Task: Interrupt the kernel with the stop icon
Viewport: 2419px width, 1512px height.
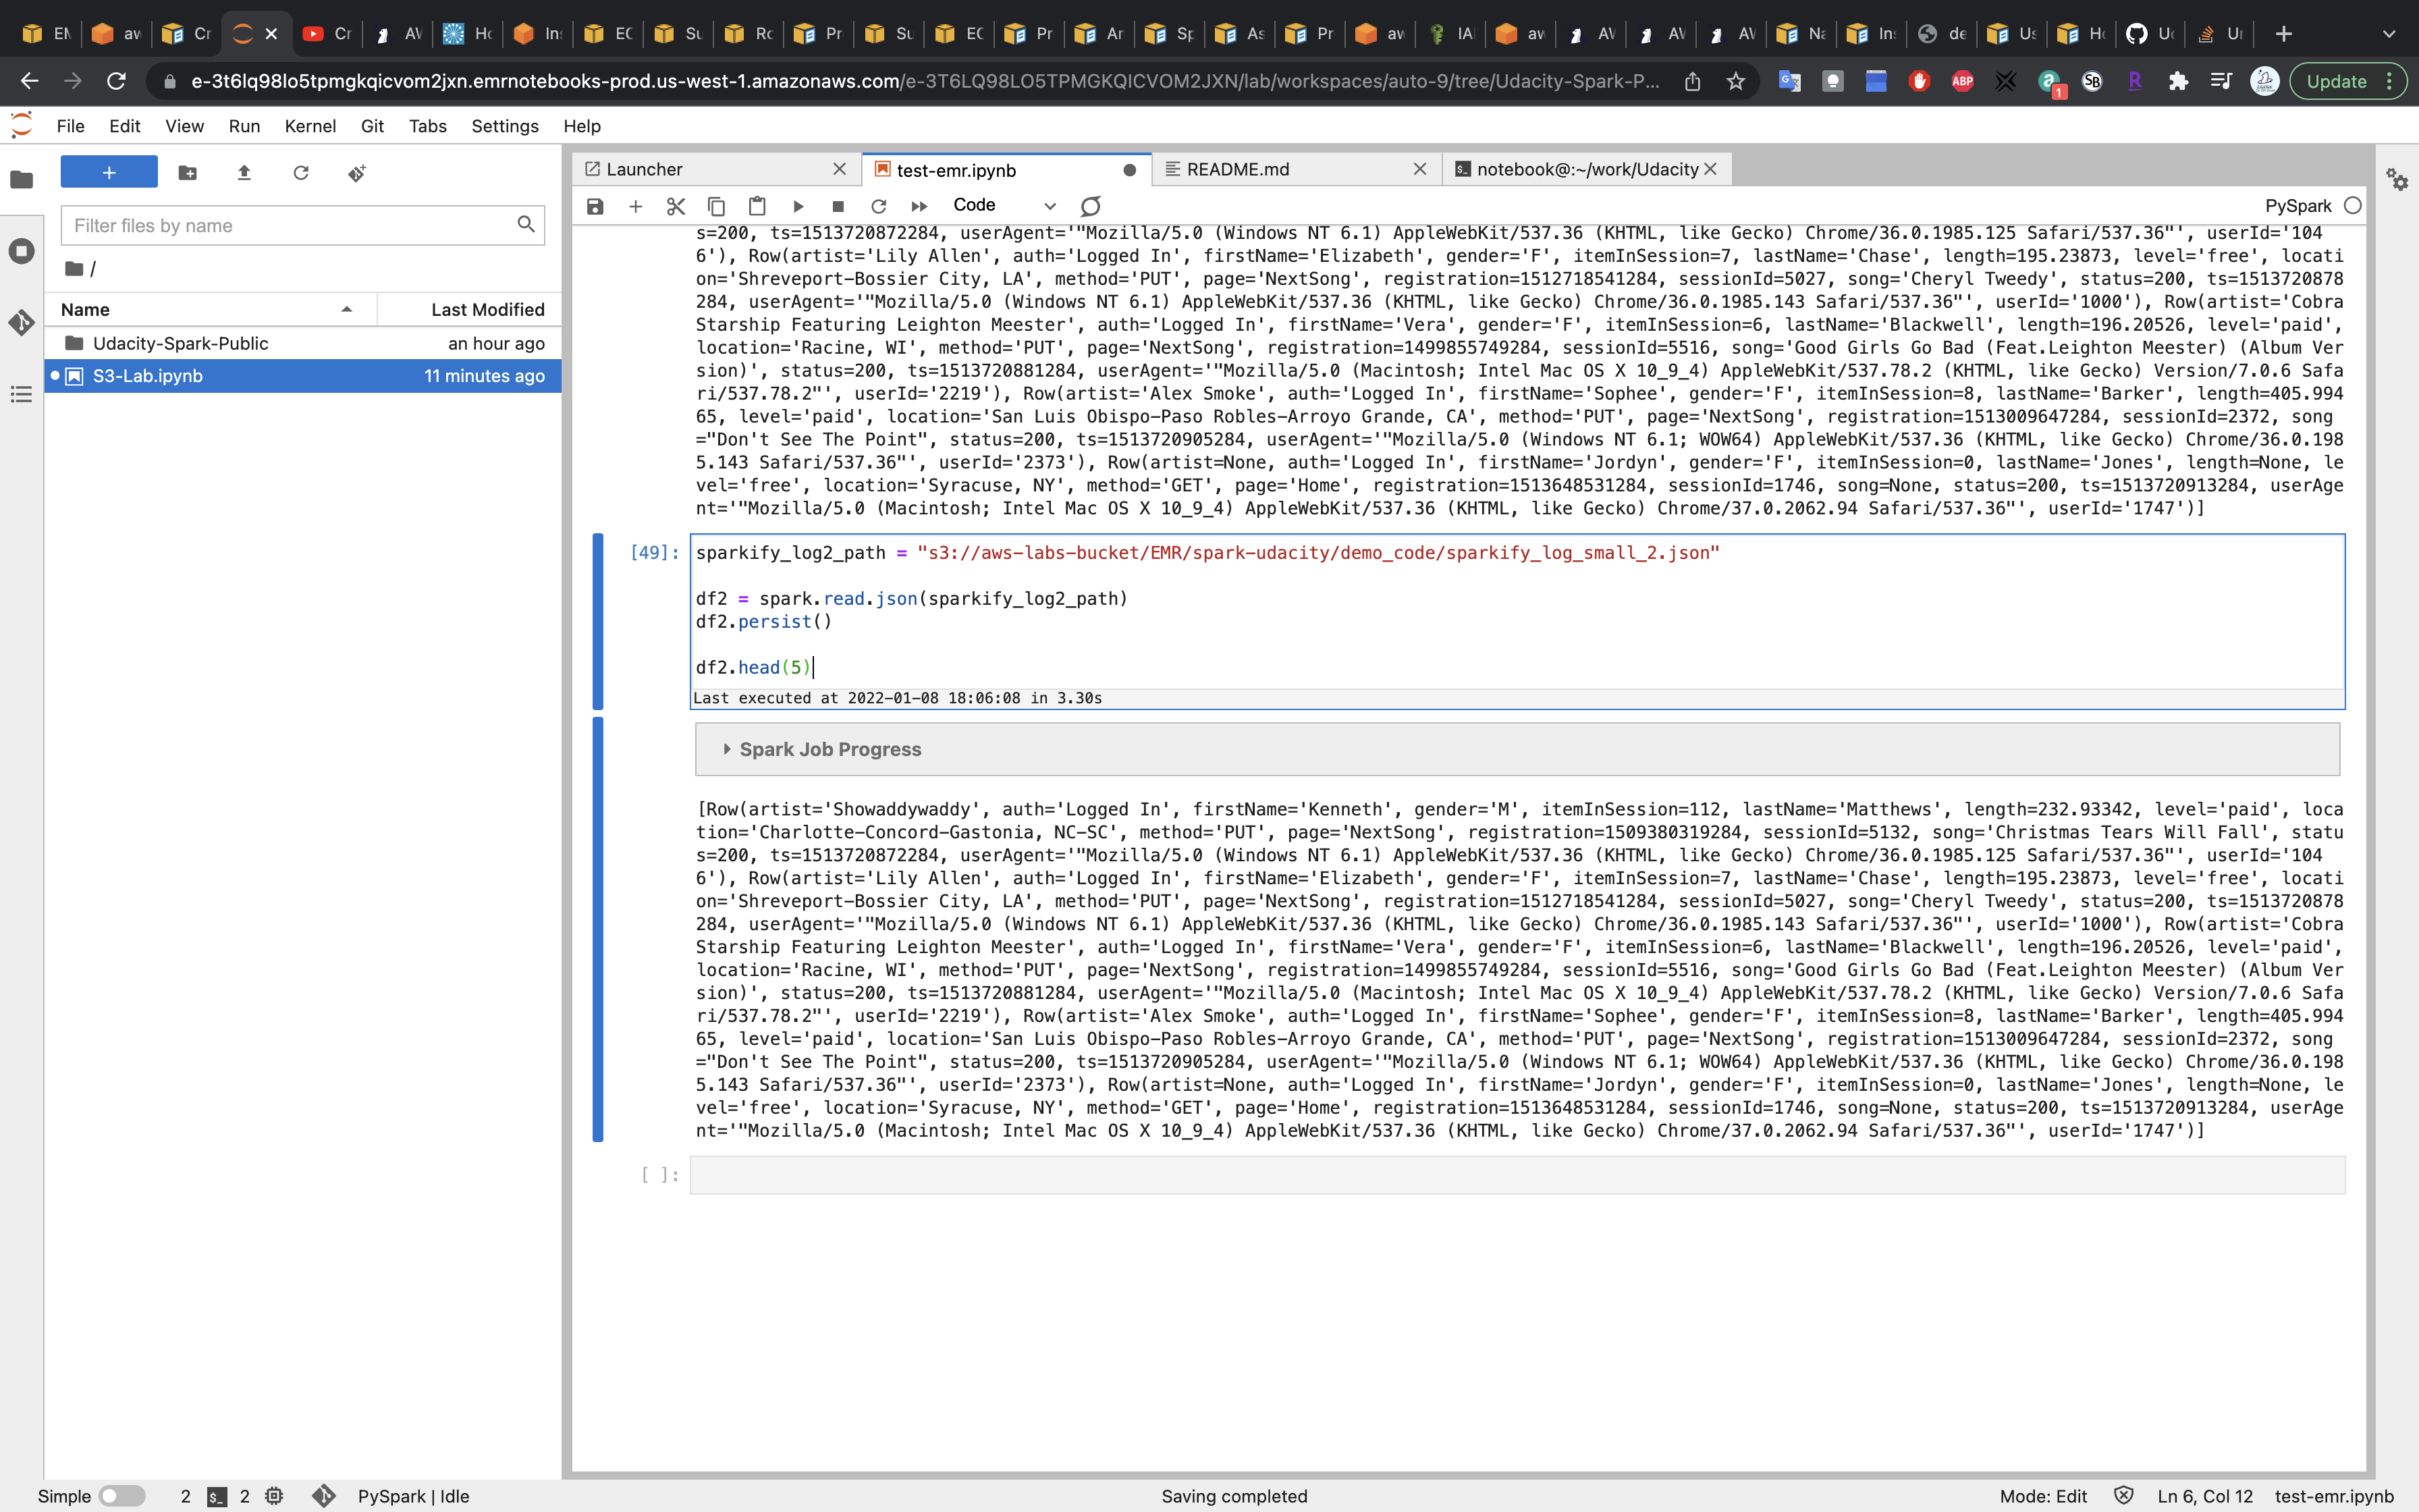Action: click(x=838, y=206)
